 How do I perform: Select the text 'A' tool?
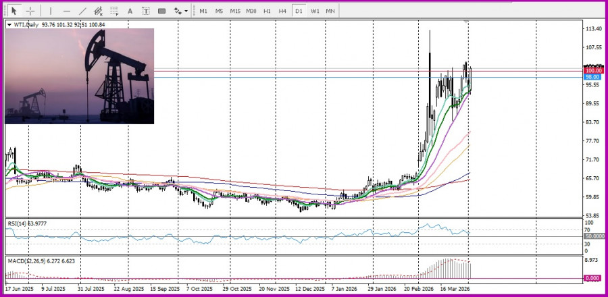point(130,11)
